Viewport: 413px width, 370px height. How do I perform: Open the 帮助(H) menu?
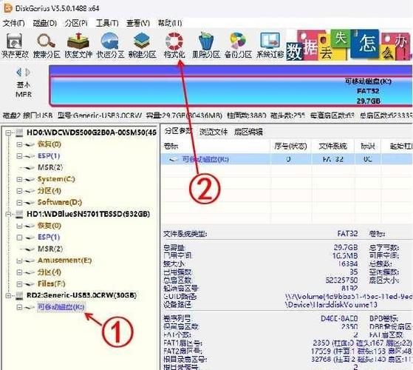tap(170, 23)
